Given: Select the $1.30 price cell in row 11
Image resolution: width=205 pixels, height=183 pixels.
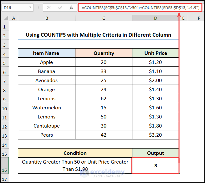Looking at the screenshot, I should (156, 117).
